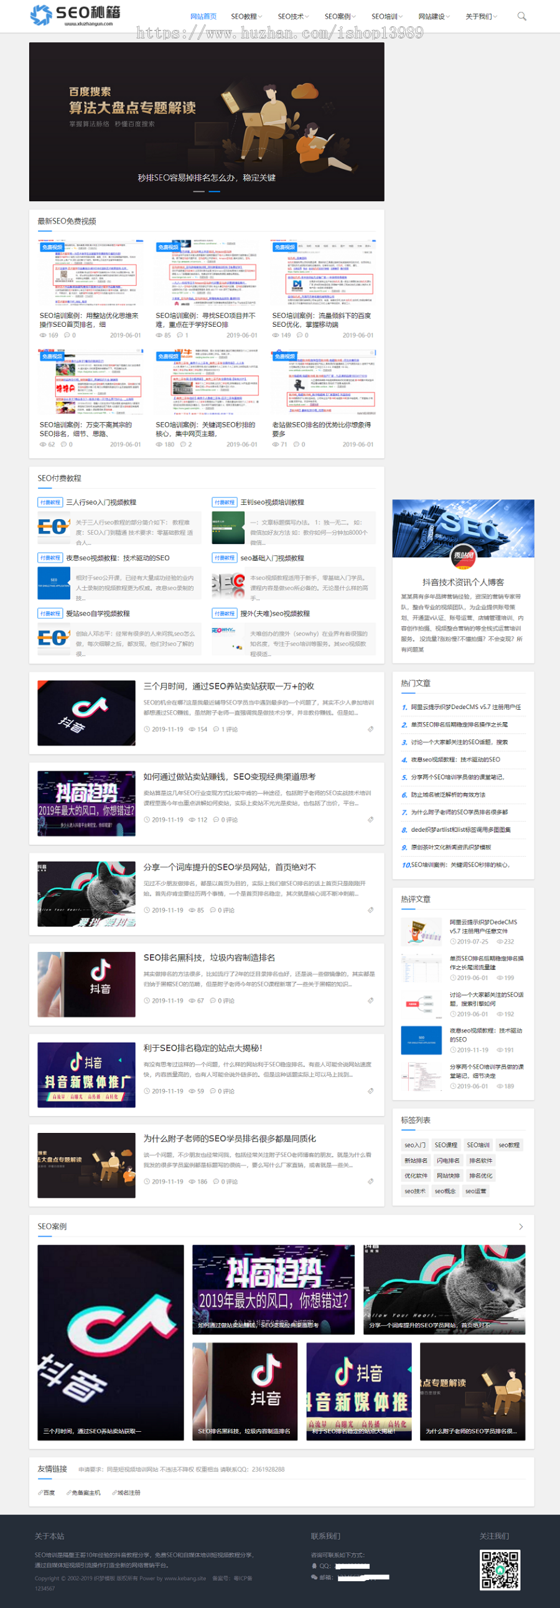Click tag icon on 利于SEO排名稳定 article

pos(370,1091)
